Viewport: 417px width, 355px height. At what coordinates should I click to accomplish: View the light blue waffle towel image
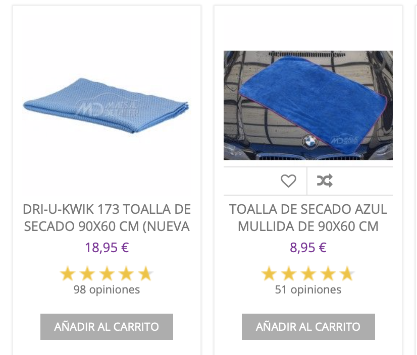click(106, 105)
